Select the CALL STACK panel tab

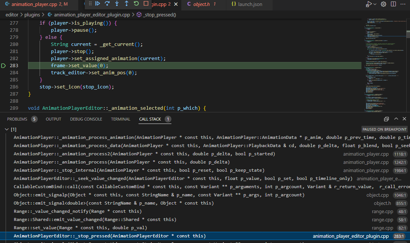155,119
